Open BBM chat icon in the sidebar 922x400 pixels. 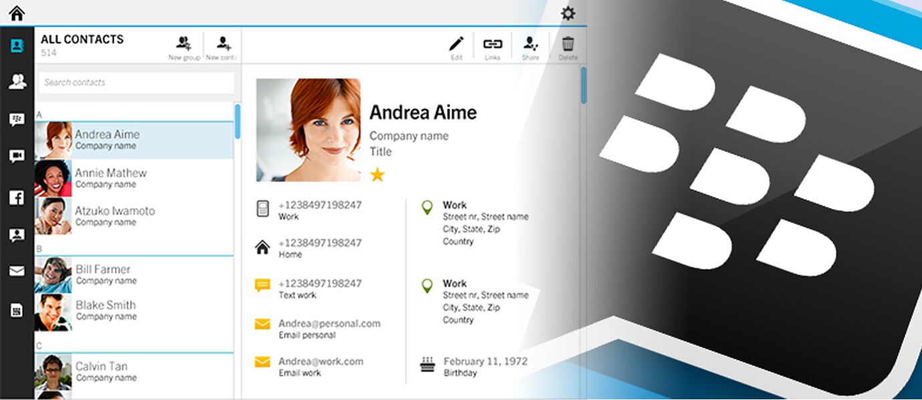click(17, 120)
